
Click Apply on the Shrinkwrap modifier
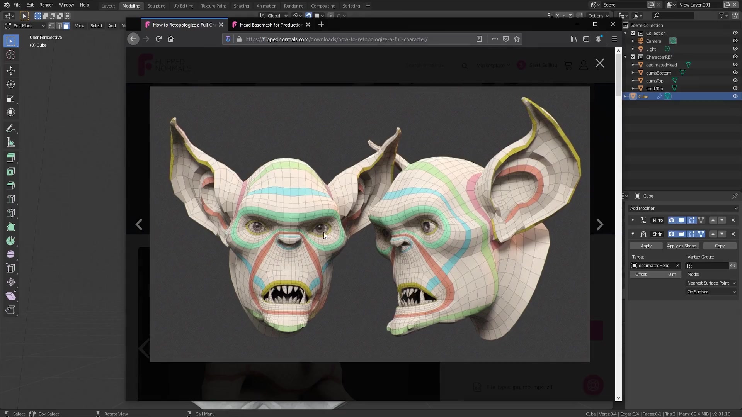tap(646, 246)
